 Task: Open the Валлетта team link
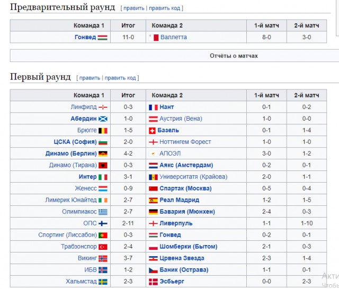click(x=174, y=38)
